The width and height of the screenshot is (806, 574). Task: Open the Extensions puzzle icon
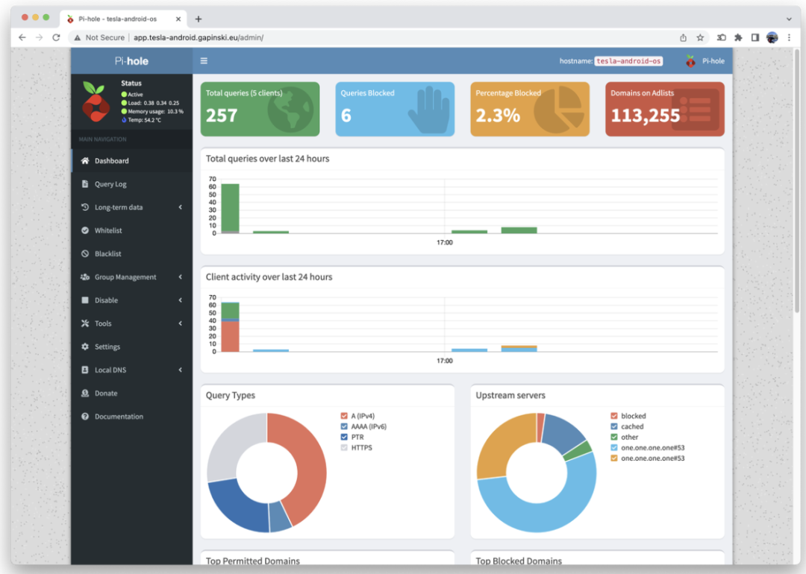pyautogui.click(x=738, y=37)
